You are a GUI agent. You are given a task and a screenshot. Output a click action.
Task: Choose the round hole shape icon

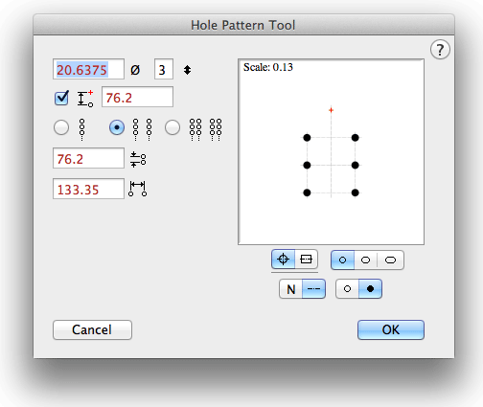tap(342, 260)
